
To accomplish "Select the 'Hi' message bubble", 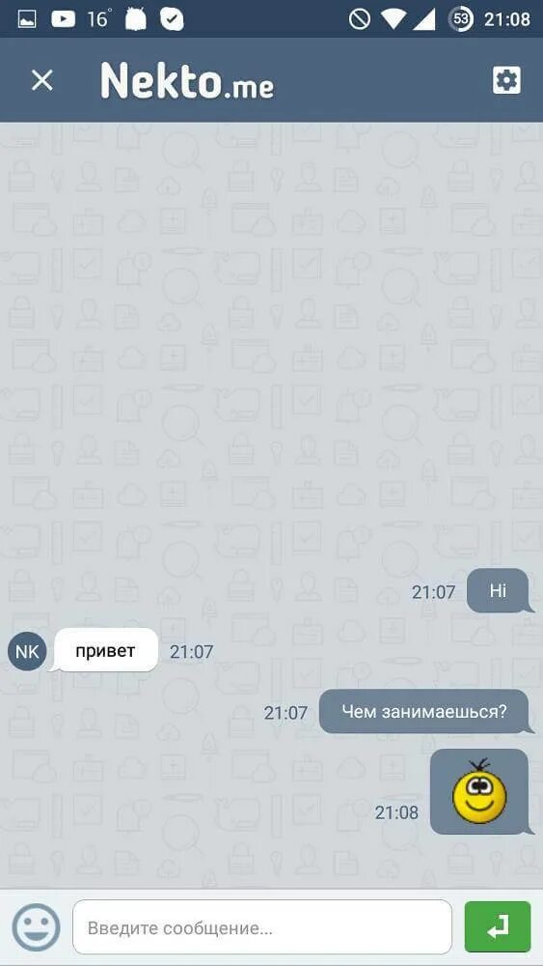I will [500, 591].
